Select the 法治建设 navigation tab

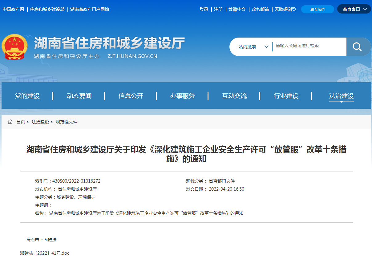click(341, 96)
